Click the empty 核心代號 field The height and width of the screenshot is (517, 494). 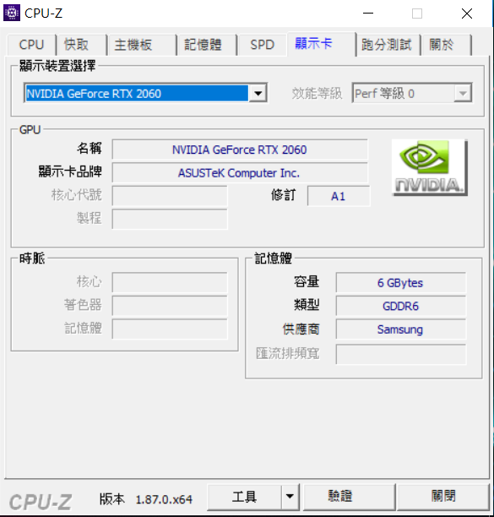[x=170, y=196]
